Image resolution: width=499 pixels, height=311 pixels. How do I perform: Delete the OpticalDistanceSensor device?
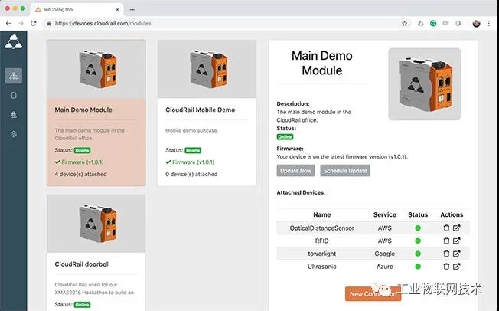[446, 228]
